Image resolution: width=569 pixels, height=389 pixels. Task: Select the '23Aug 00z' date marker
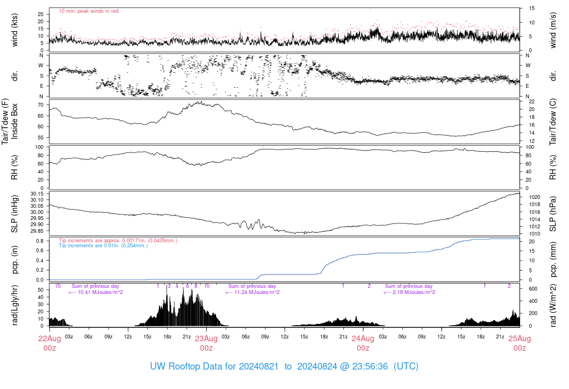point(207,343)
